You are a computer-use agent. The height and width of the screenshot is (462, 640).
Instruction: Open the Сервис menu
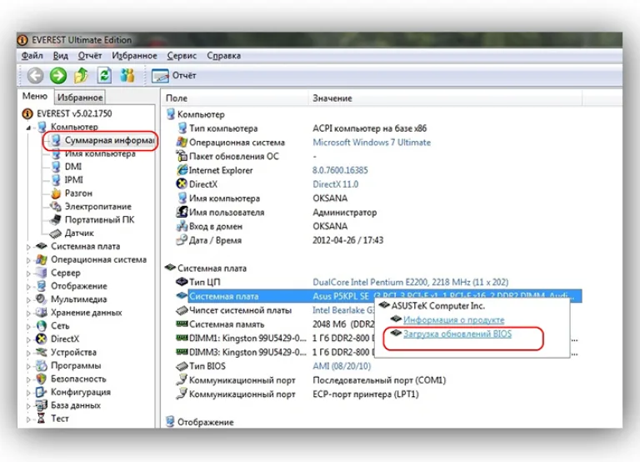[182, 56]
